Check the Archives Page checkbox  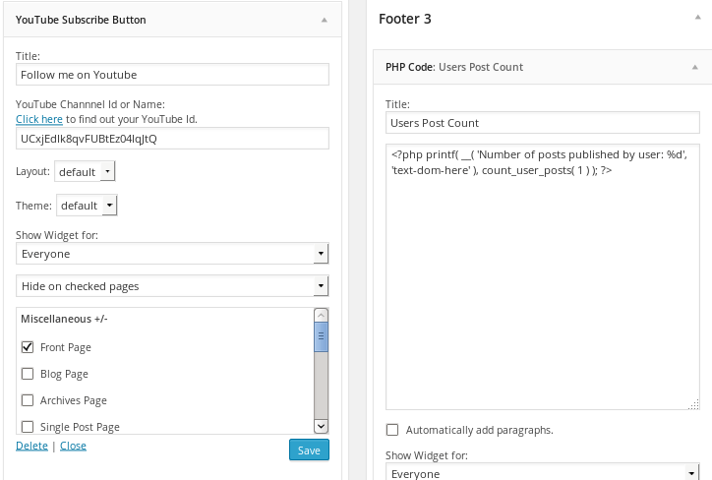pos(28,400)
